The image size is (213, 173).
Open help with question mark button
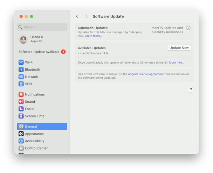pos(191,90)
